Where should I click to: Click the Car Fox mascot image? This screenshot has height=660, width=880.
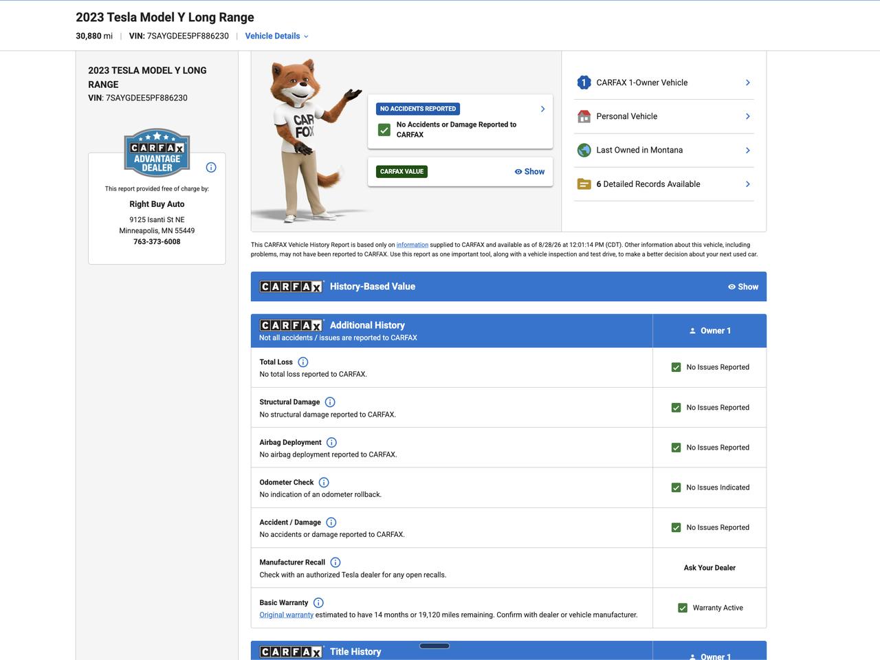pyautogui.click(x=311, y=141)
